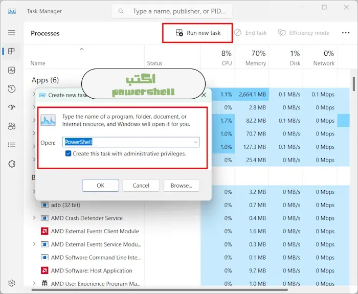Toggle administrative privileges checkbox
The image size is (358, 294).
[68, 153]
